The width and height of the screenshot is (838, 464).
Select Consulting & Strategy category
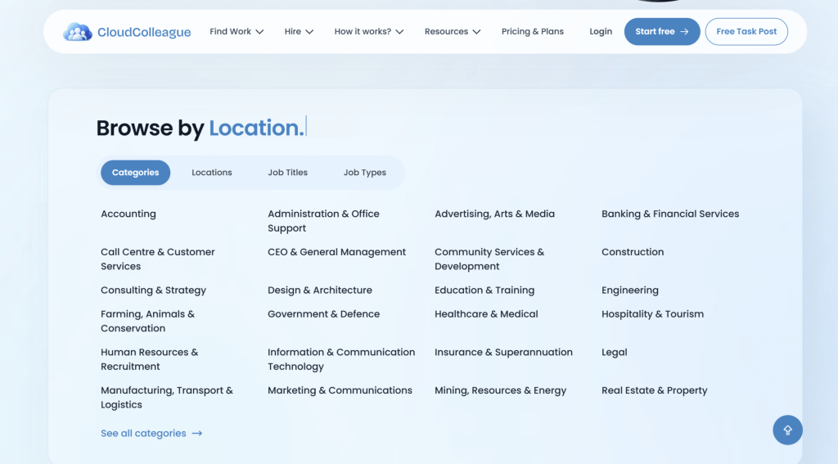[153, 291]
